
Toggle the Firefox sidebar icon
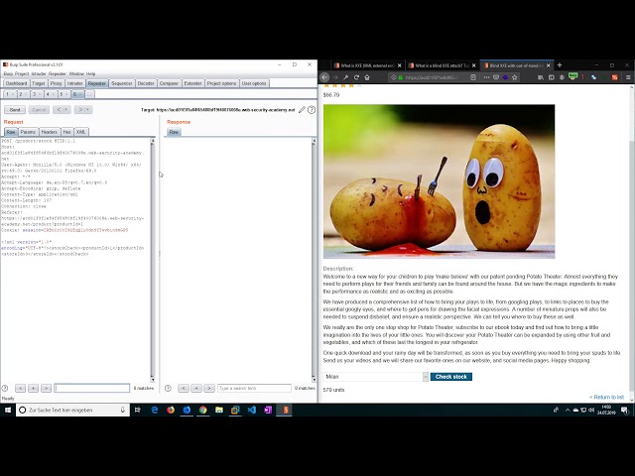tap(552, 77)
